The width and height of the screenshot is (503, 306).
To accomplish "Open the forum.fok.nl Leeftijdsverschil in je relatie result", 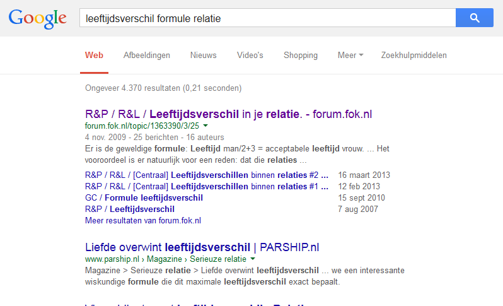I will pyautogui.click(x=228, y=114).
